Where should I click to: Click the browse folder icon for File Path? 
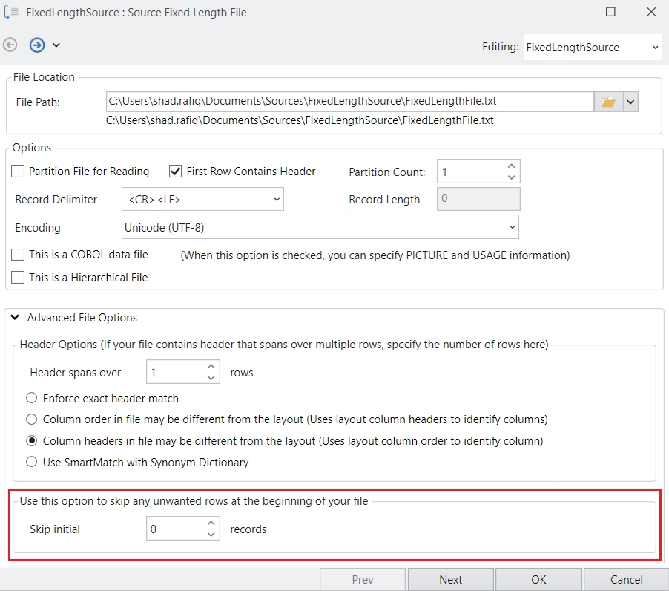608,102
